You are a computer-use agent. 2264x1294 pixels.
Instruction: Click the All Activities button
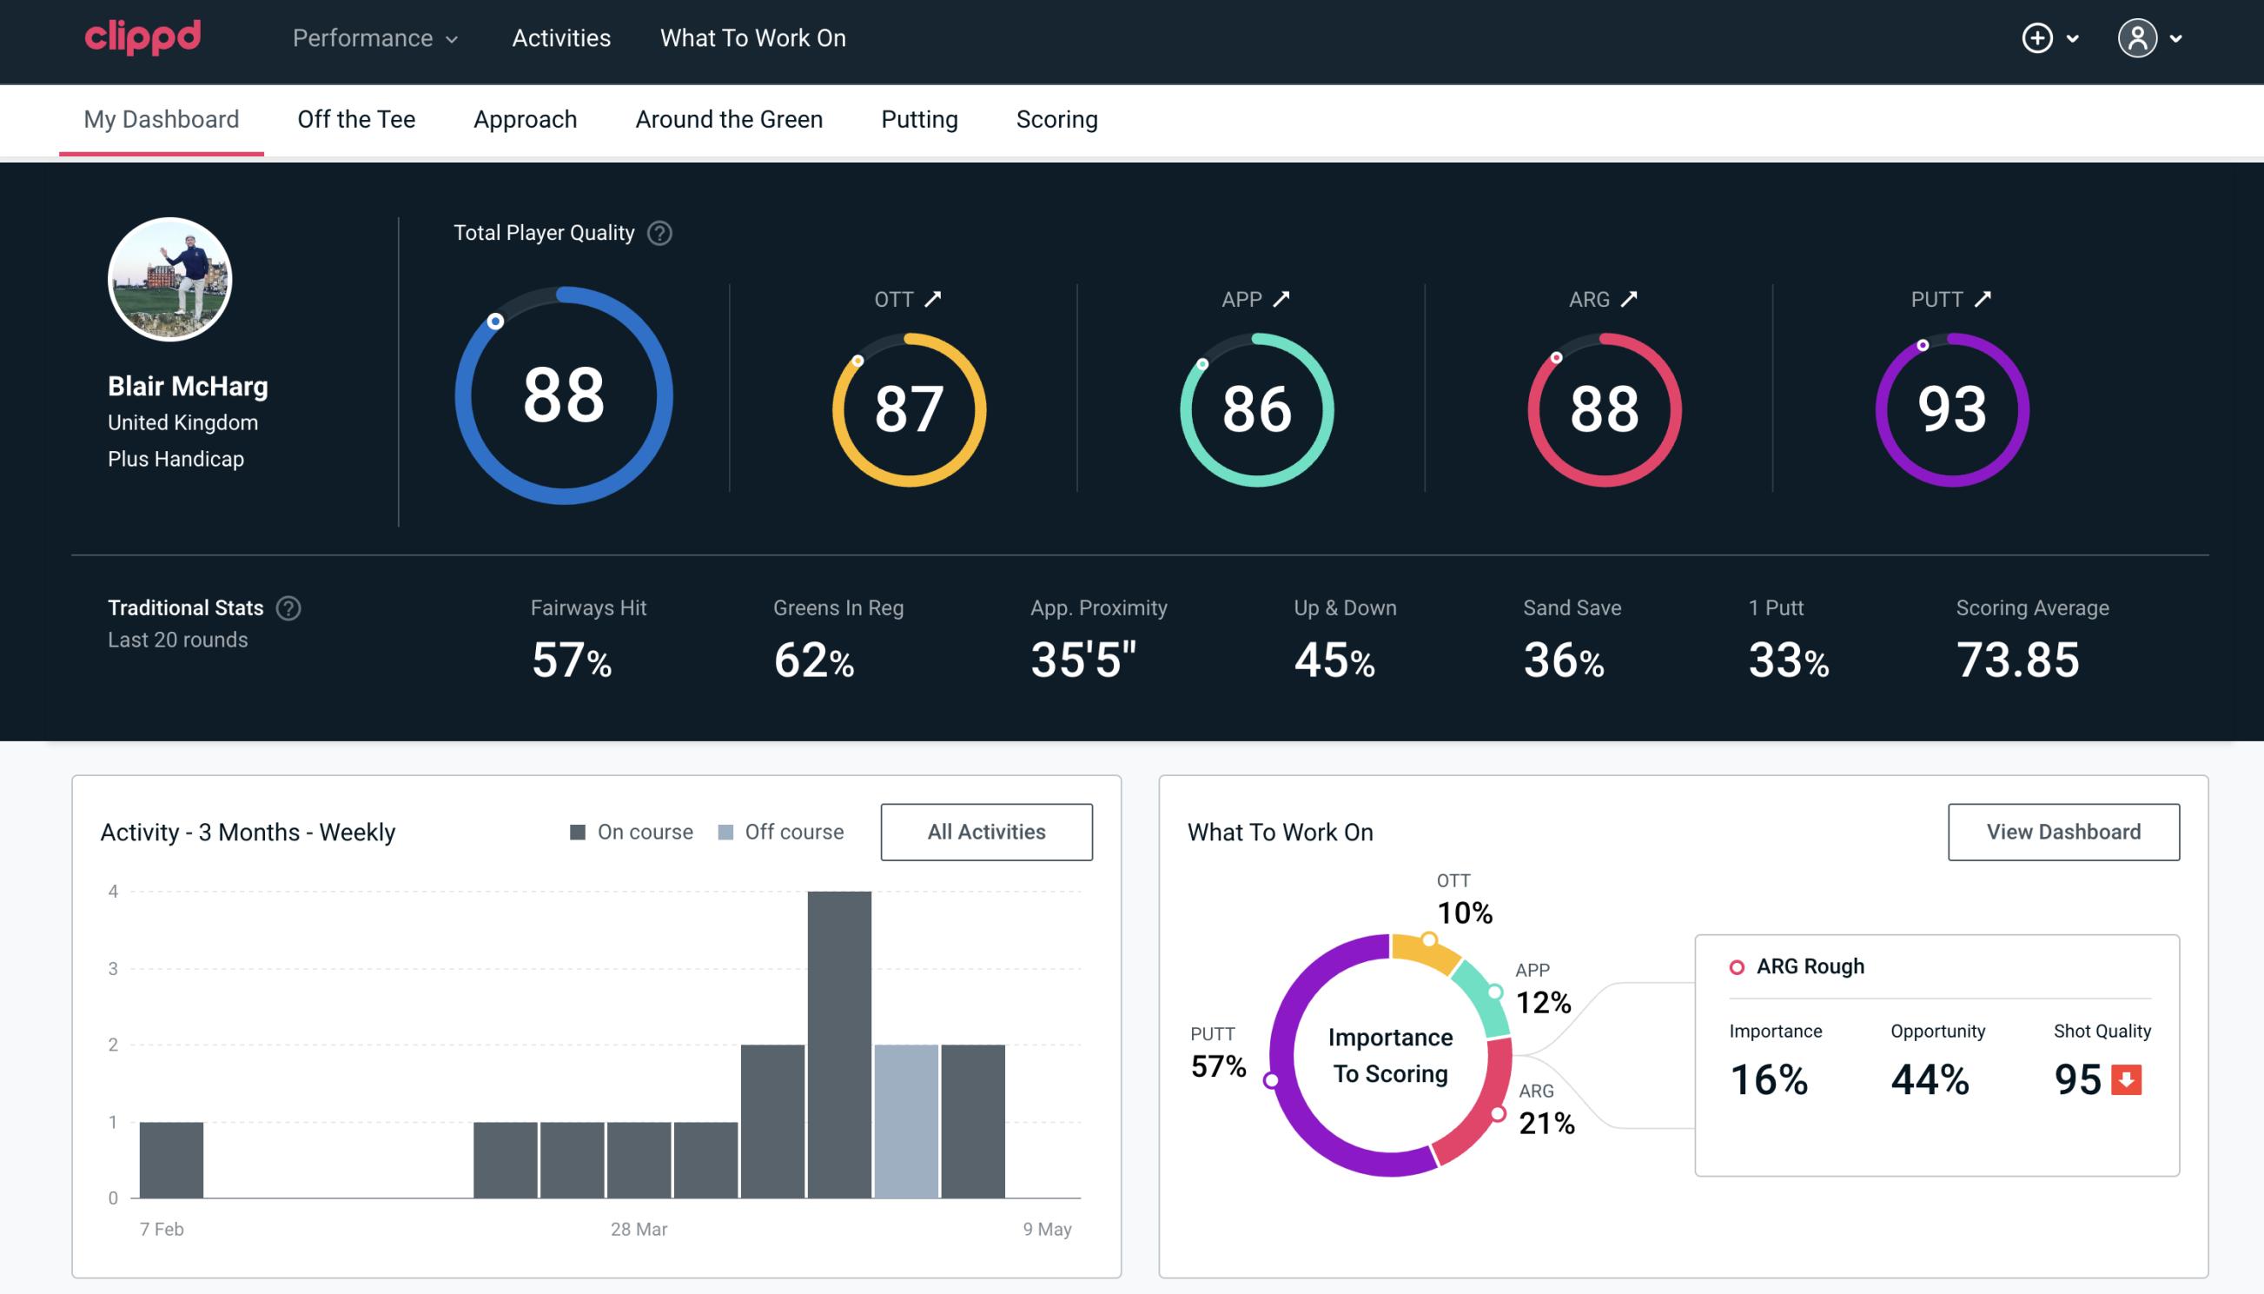click(986, 832)
